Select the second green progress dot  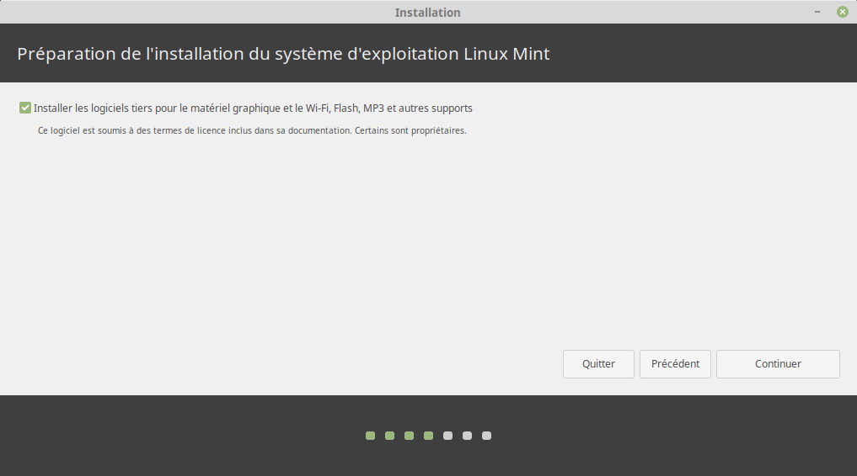[x=389, y=436]
